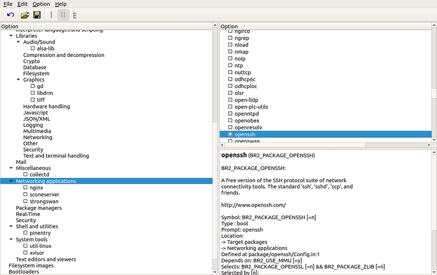The height and width of the screenshot is (275, 437).
Task: Enable the alsa-lib checkbox
Action: 33,48
